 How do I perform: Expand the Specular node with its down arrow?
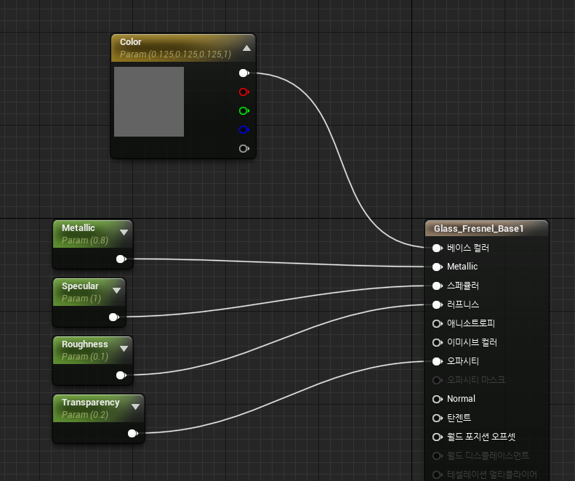(x=116, y=291)
